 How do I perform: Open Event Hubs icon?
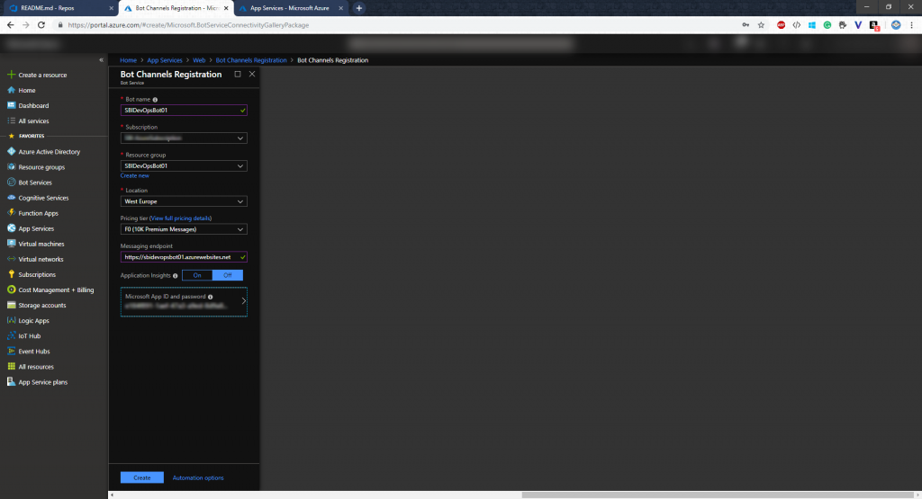coord(11,351)
